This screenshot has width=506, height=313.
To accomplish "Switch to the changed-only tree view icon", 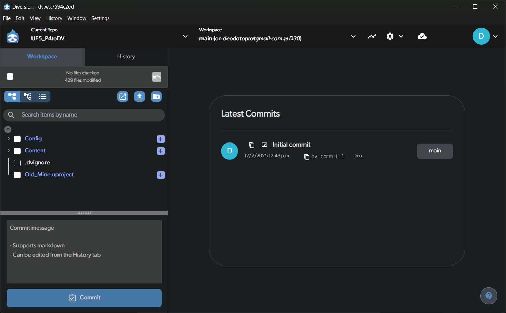I will [27, 97].
